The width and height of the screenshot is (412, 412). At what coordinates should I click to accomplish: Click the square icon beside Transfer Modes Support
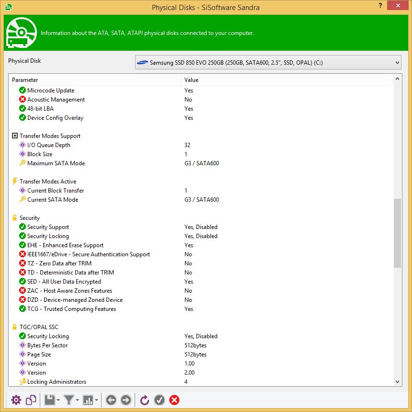pos(15,136)
